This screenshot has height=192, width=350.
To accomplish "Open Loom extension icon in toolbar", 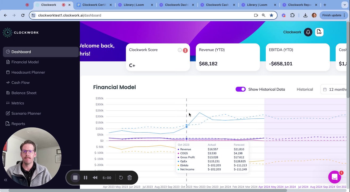I will (284, 15).
